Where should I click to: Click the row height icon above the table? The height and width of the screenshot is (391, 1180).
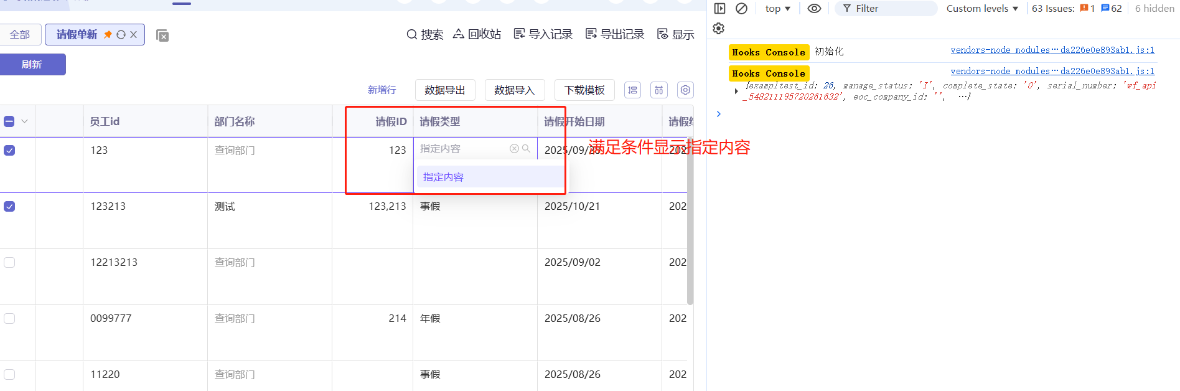point(632,90)
